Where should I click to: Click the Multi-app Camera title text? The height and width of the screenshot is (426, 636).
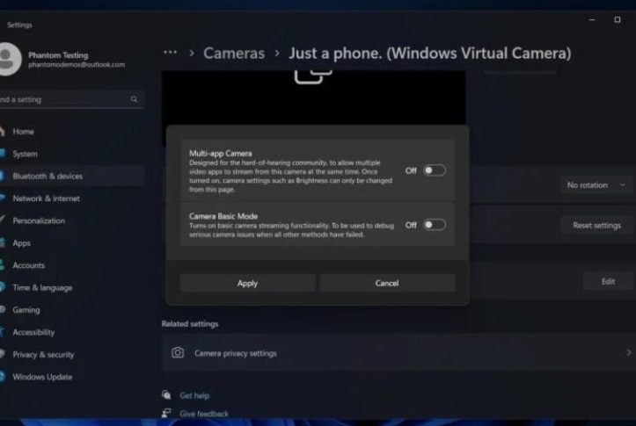220,154
